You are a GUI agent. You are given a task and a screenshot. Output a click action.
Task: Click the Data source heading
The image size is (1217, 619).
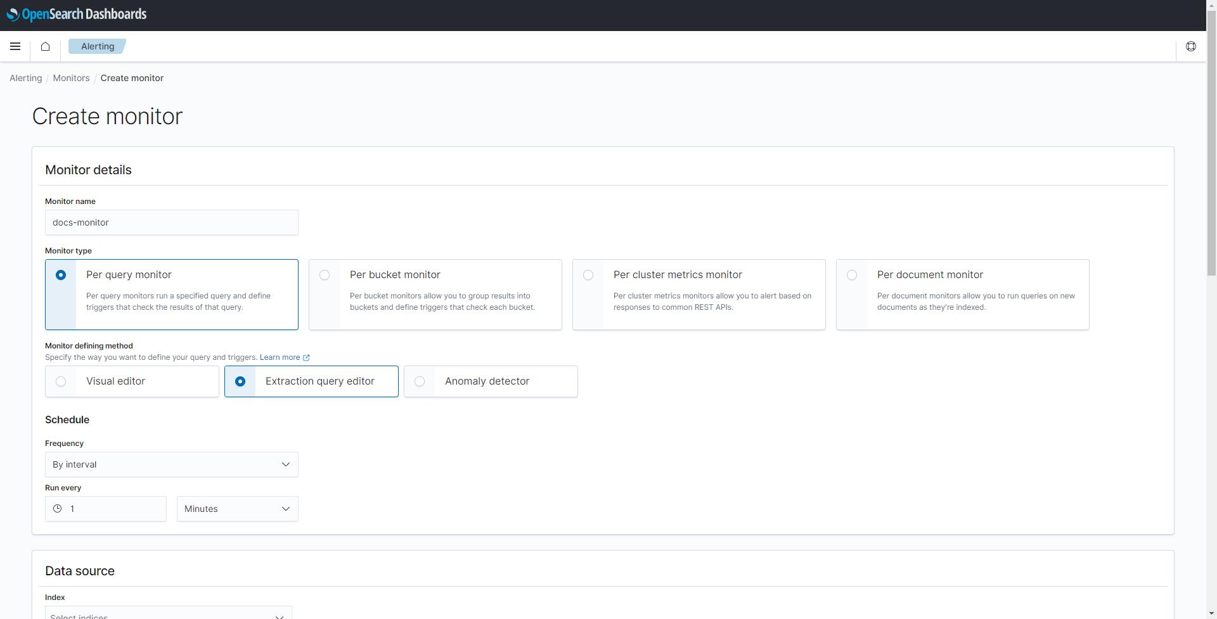(x=80, y=571)
